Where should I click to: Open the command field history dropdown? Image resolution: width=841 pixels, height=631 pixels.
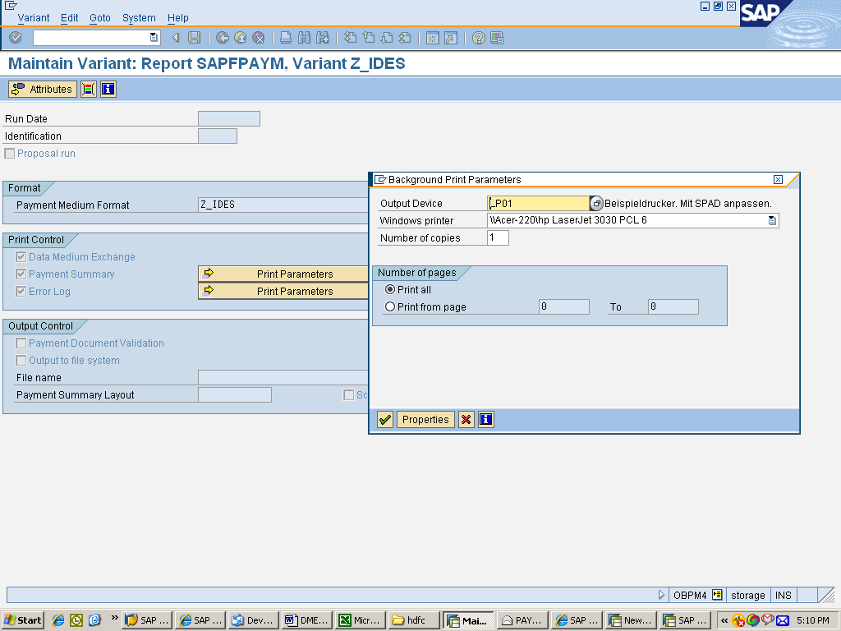point(152,38)
